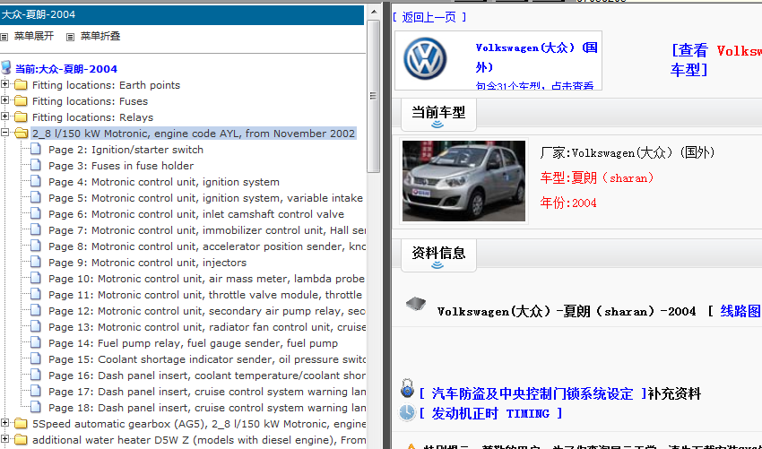Open Page 15: Coolant shortage indicator sender

click(x=207, y=359)
